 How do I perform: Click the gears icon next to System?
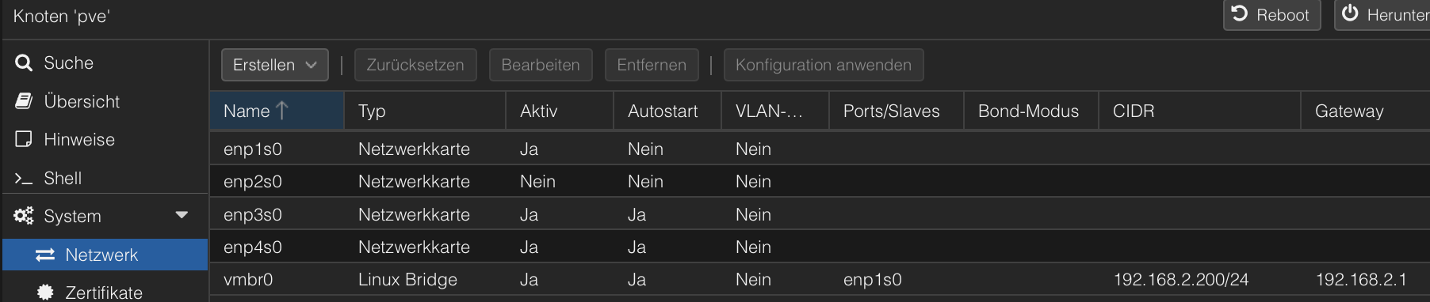click(x=24, y=216)
